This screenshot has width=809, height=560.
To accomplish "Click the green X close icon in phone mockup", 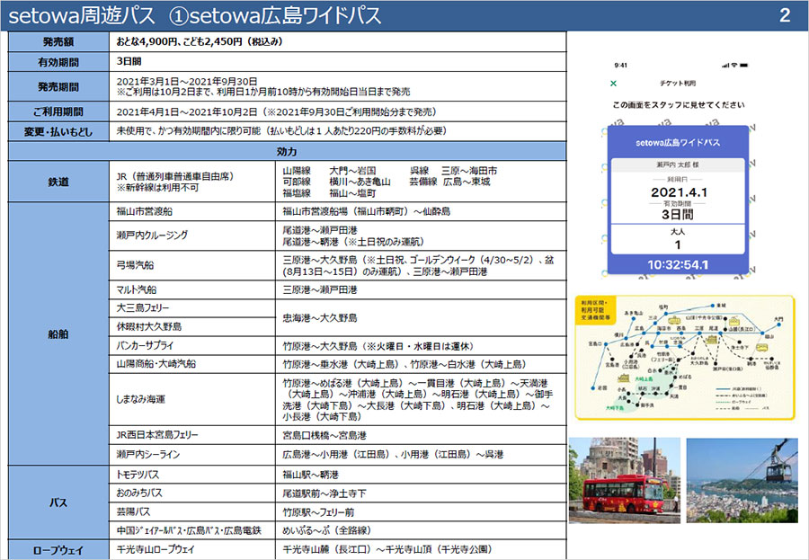I will click(613, 84).
